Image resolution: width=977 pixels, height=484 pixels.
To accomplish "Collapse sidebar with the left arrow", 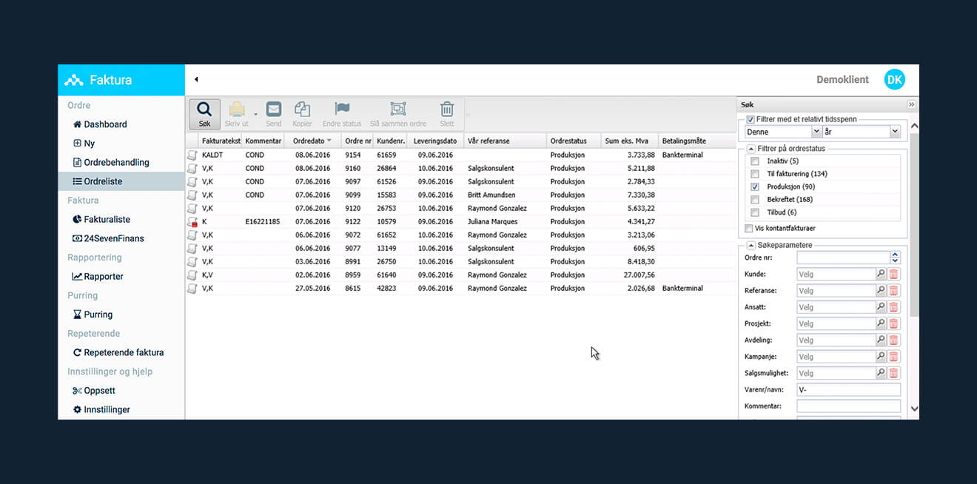I will [x=196, y=79].
